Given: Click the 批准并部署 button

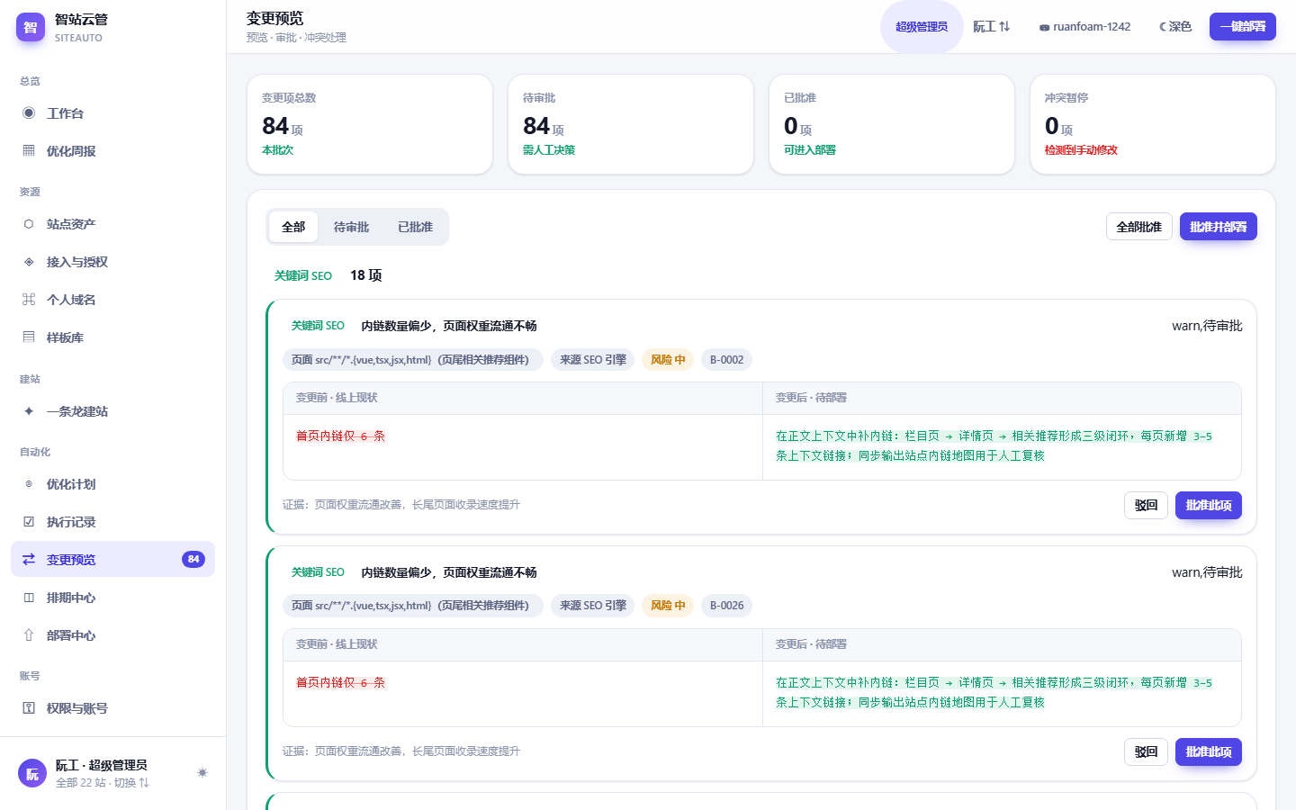Looking at the screenshot, I should (1219, 227).
